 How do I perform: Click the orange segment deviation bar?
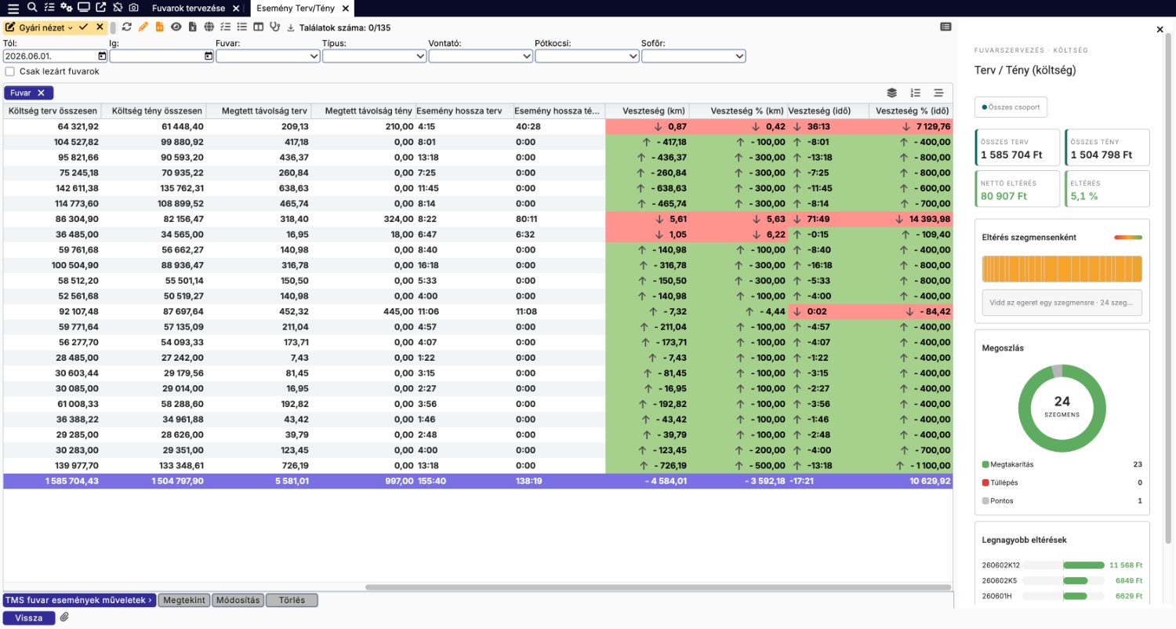pos(1062,269)
